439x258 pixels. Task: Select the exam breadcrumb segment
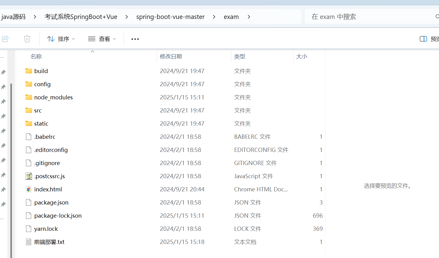(231, 17)
